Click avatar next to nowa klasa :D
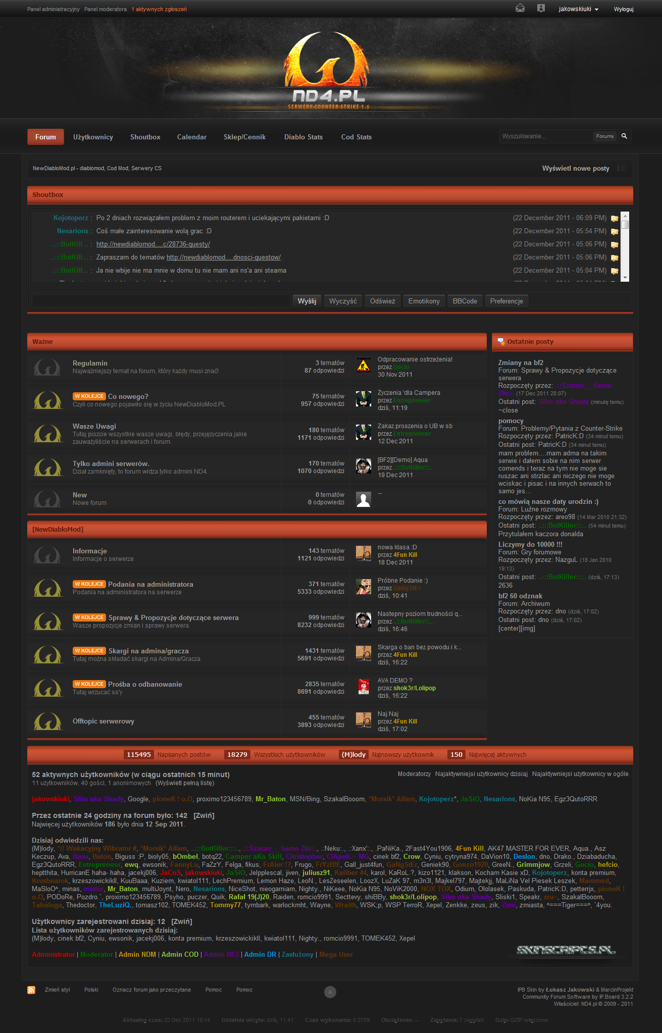662x1033 pixels. point(364,553)
